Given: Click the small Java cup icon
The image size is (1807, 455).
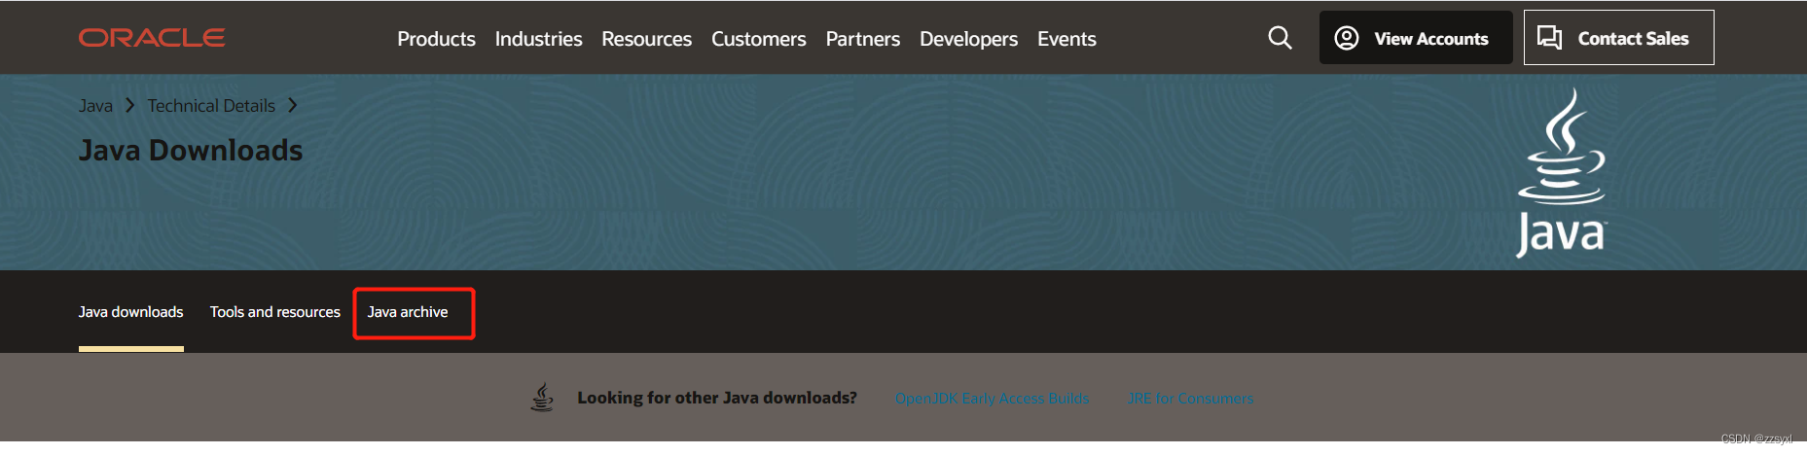Looking at the screenshot, I should 542,397.
